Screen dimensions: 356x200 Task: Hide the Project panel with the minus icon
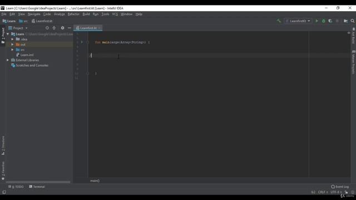coord(69,28)
